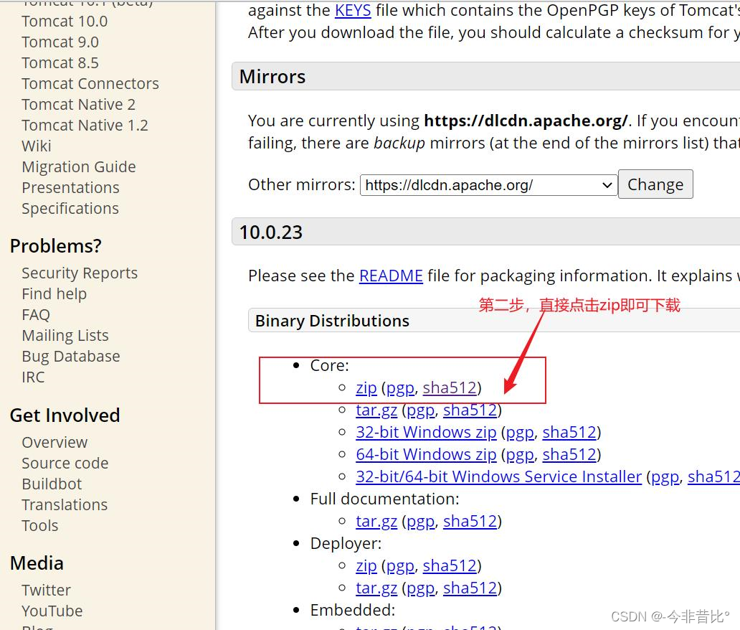The width and height of the screenshot is (740, 630).
Task: Open sha512 for Deployer zip
Action: [x=450, y=565]
